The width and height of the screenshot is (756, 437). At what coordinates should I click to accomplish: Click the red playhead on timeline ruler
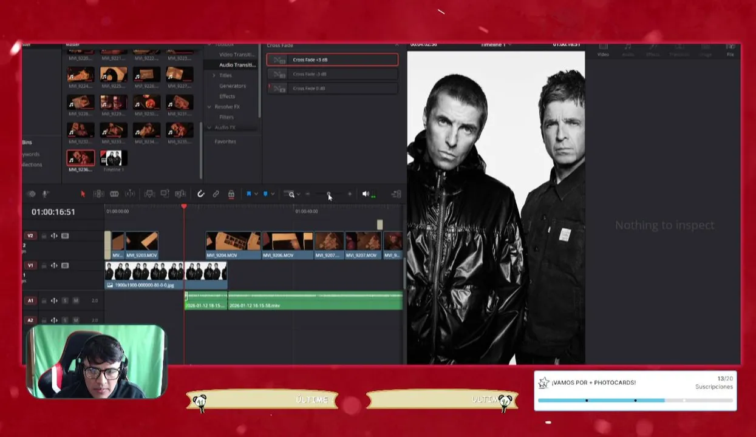pos(184,207)
